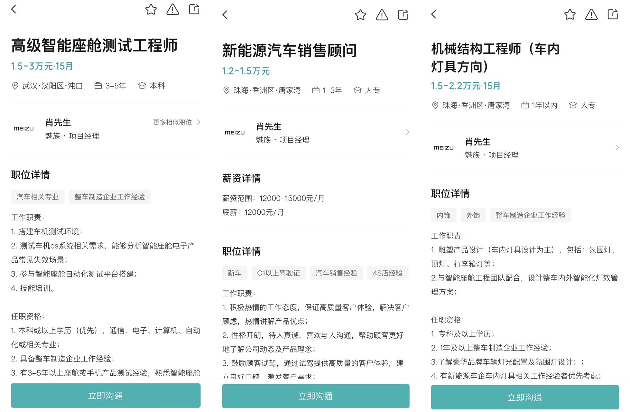
Task: Expand recruiter 肖先生 details on 机械结构工程师 page
Action: click(617, 147)
